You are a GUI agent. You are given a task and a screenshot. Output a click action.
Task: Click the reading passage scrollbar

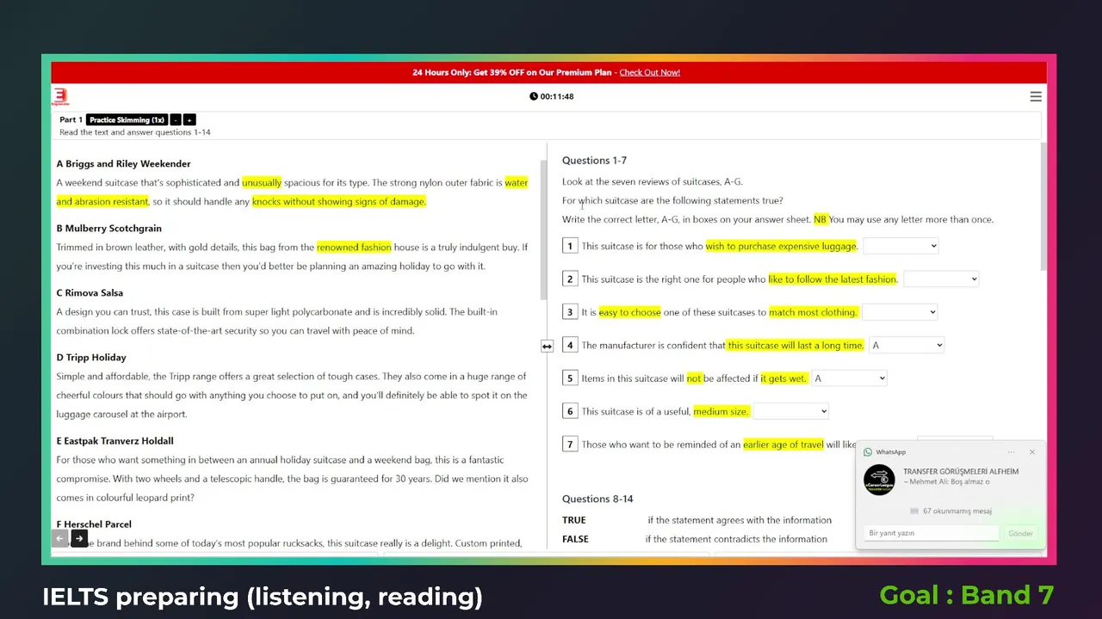(543, 228)
